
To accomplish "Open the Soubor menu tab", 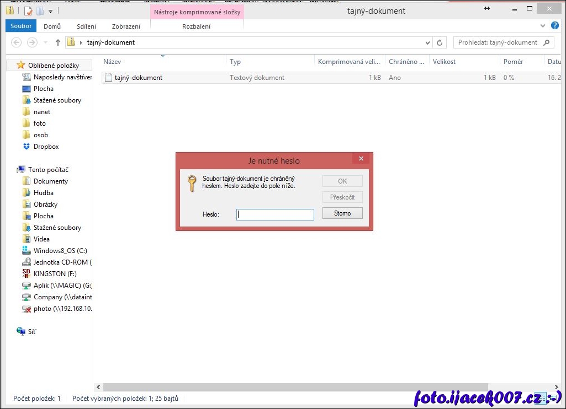I will coord(21,26).
